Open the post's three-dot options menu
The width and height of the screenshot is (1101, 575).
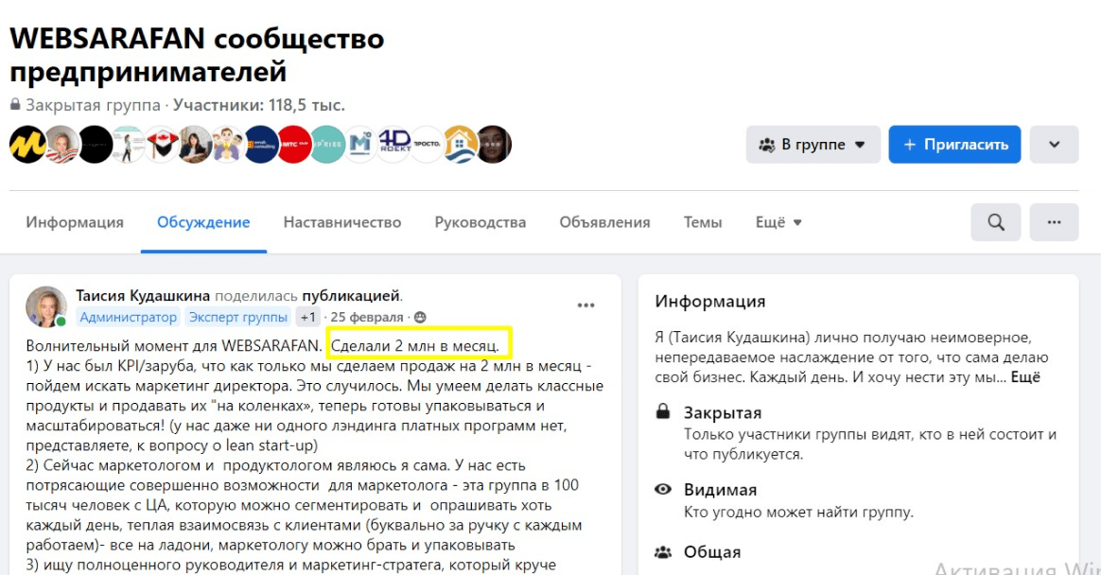[x=585, y=305]
